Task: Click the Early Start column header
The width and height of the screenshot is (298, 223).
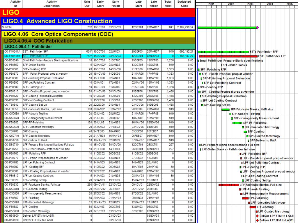Action: point(100,4)
